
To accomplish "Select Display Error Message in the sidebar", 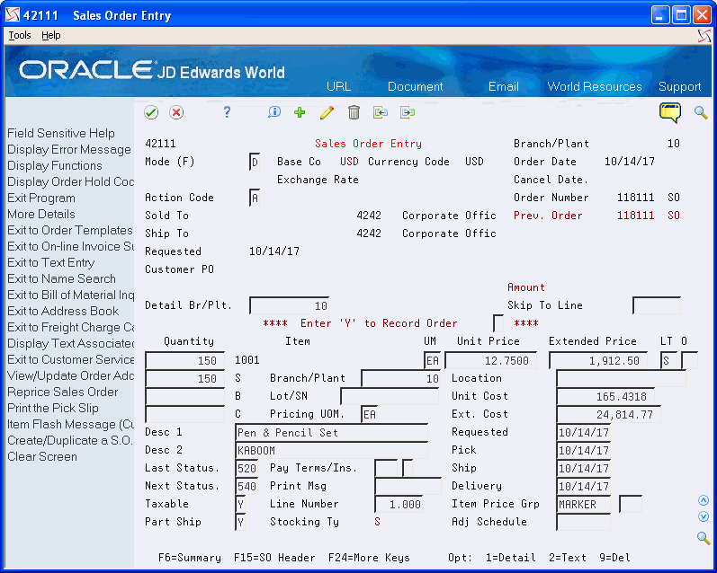I will (69, 149).
